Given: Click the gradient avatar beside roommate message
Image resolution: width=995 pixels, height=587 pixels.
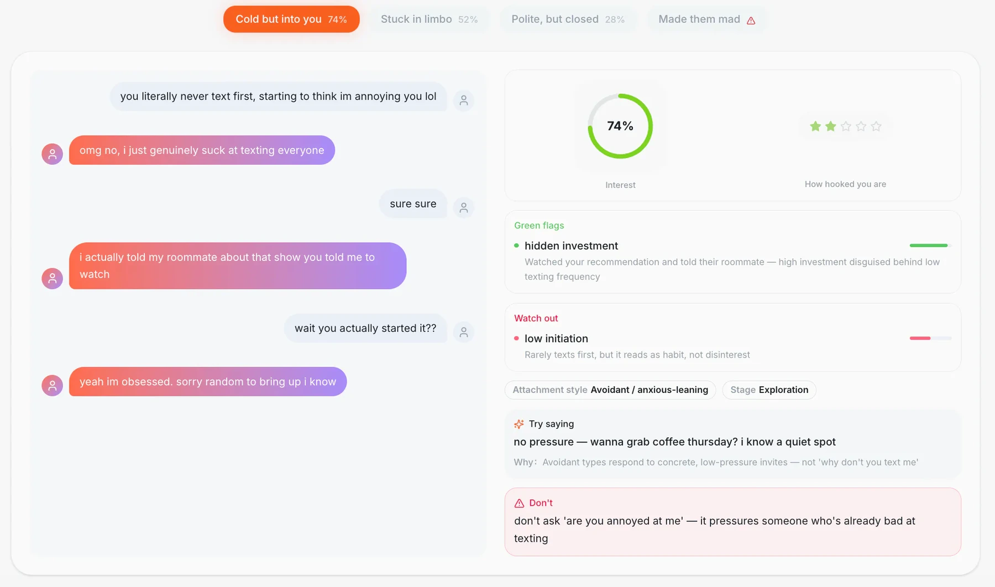Looking at the screenshot, I should [53, 278].
